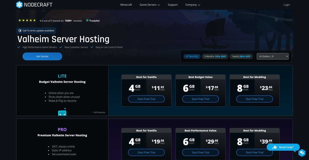Click Static IP address bullet

click(x=62, y=150)
